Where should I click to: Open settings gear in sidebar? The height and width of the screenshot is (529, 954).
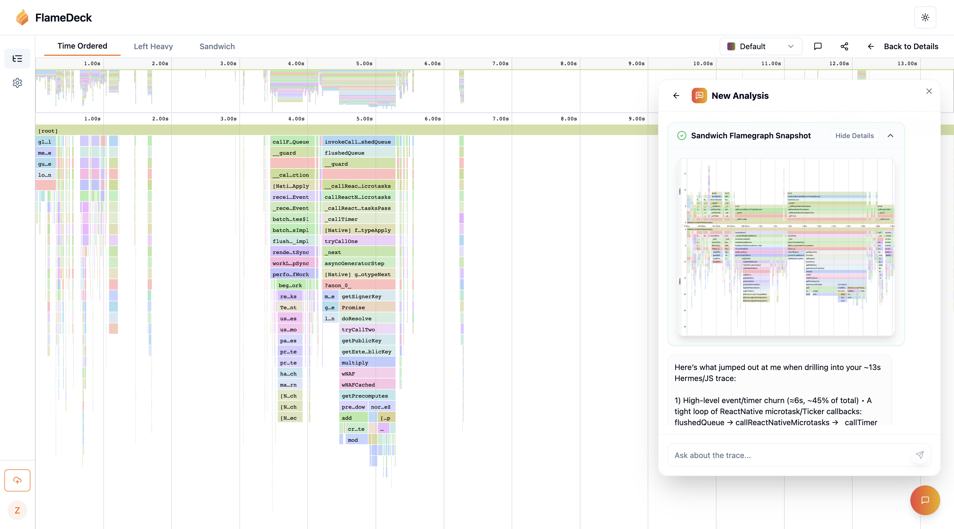17,83
